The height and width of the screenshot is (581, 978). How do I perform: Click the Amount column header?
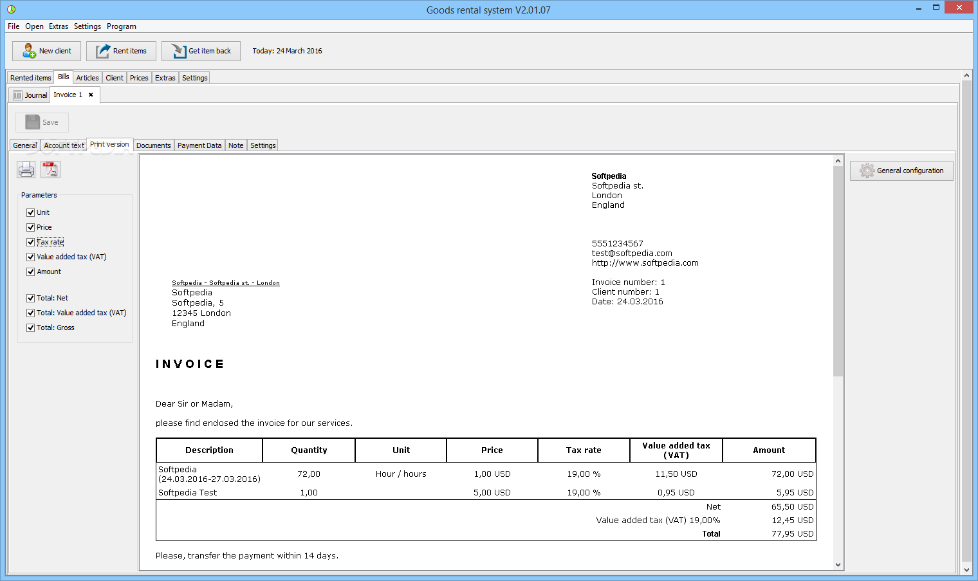tap(769, 450)
